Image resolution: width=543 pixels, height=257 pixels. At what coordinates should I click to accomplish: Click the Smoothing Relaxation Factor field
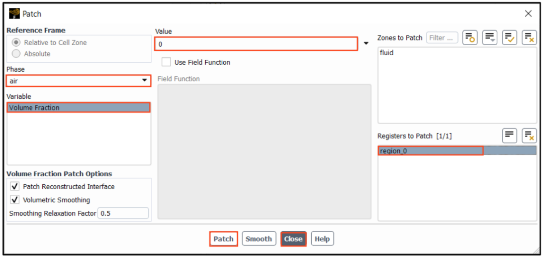coord(123,213)
